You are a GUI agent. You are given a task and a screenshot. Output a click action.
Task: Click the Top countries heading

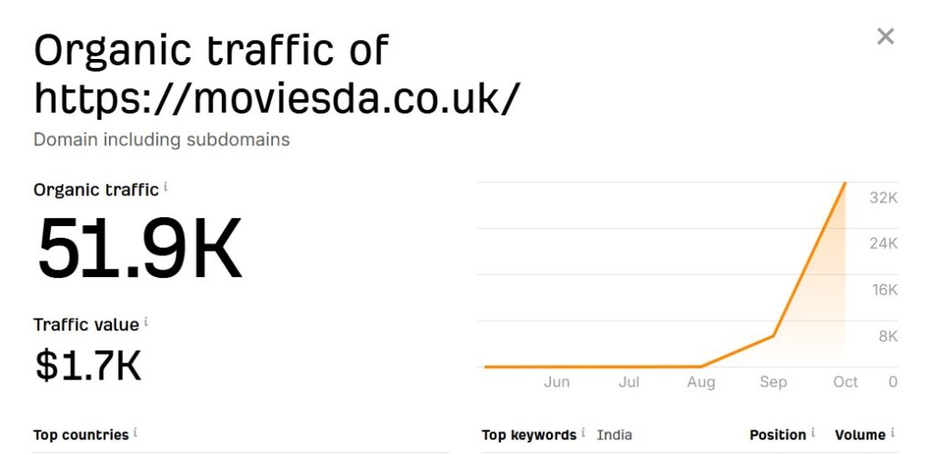(81, 435)
